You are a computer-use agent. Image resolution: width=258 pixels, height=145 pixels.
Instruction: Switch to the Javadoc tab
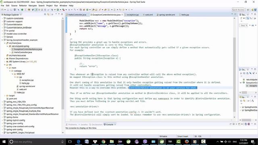(83, 124)
